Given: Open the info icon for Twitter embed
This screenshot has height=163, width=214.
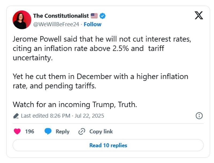Looking at the screenshot, I should tap(199, 116).
